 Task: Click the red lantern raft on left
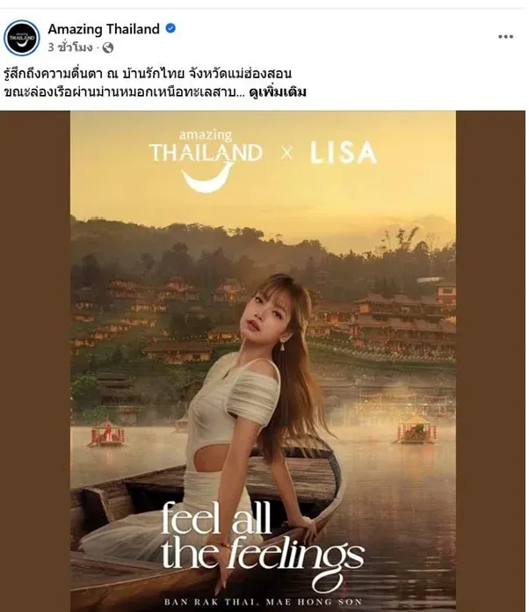coord(107,433)
